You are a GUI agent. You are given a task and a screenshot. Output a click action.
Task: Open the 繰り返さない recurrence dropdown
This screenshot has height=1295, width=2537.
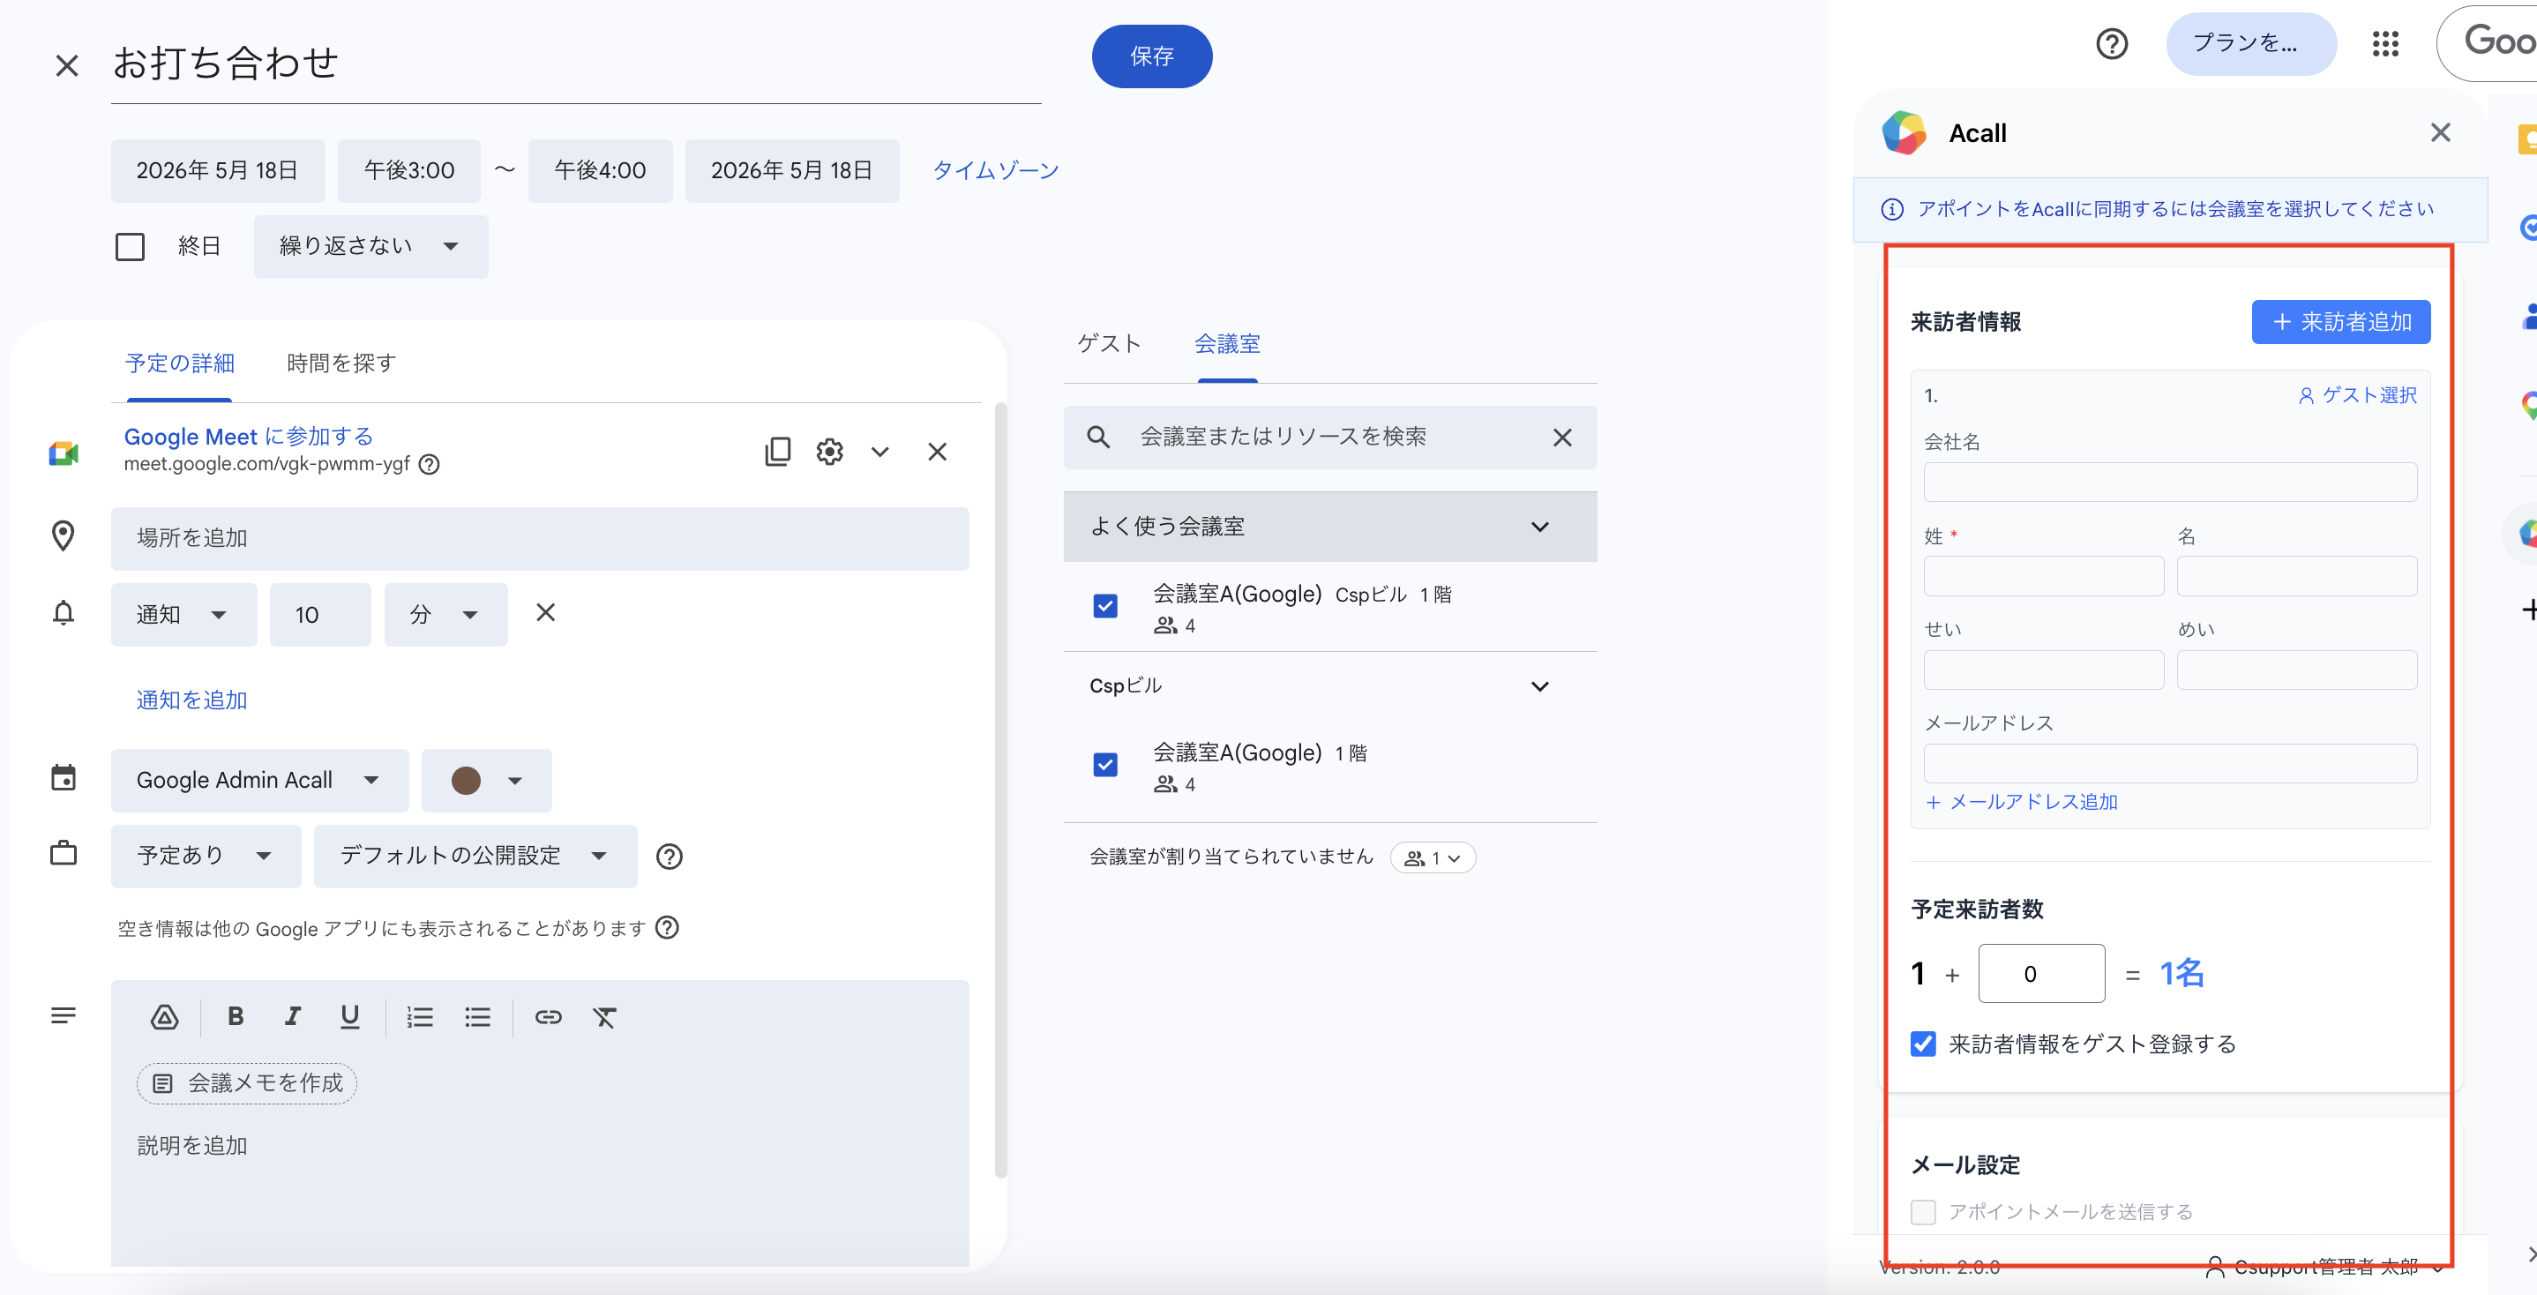pos(370,246)
